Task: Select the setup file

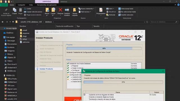Action: click(x=23, y=39)
